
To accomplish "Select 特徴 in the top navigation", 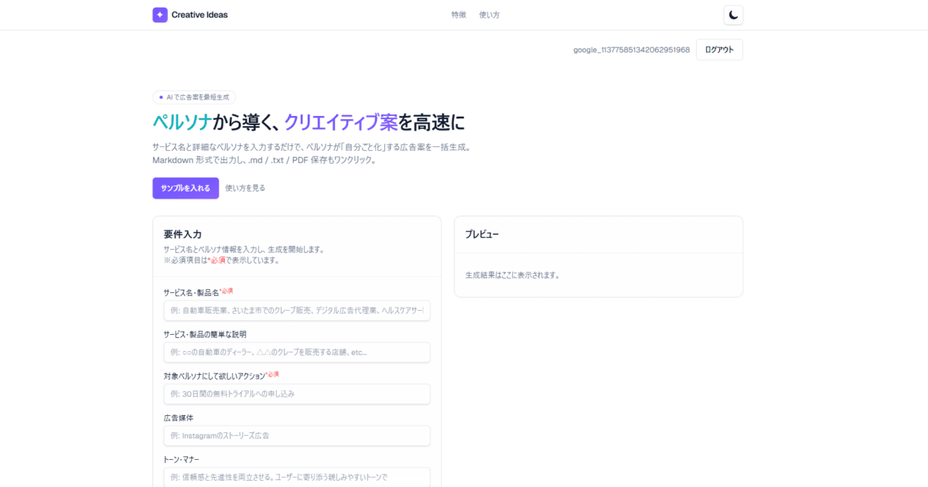I will [x=458, y=14].
